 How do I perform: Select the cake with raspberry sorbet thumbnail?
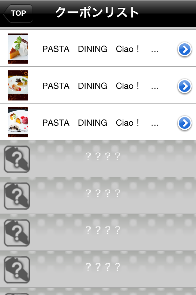point(18,122)
